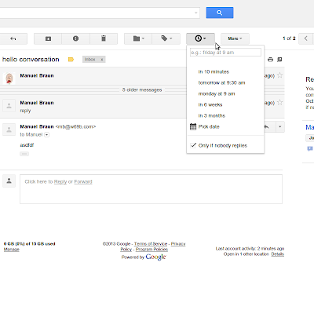
Task: Toggle the clock reminder dropdown button
Action: tap(200, 38)
